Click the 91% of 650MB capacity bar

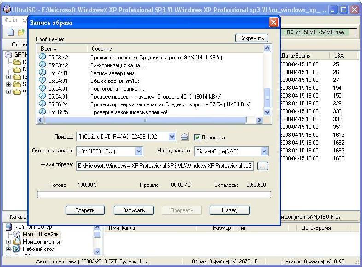(319, 32)
